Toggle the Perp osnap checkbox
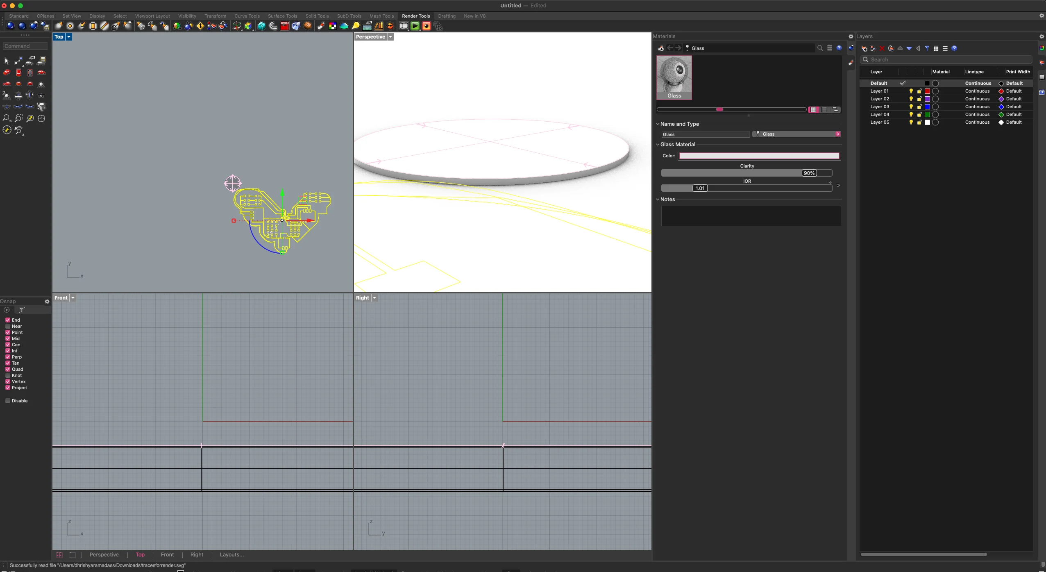 (x=8, y=357)
